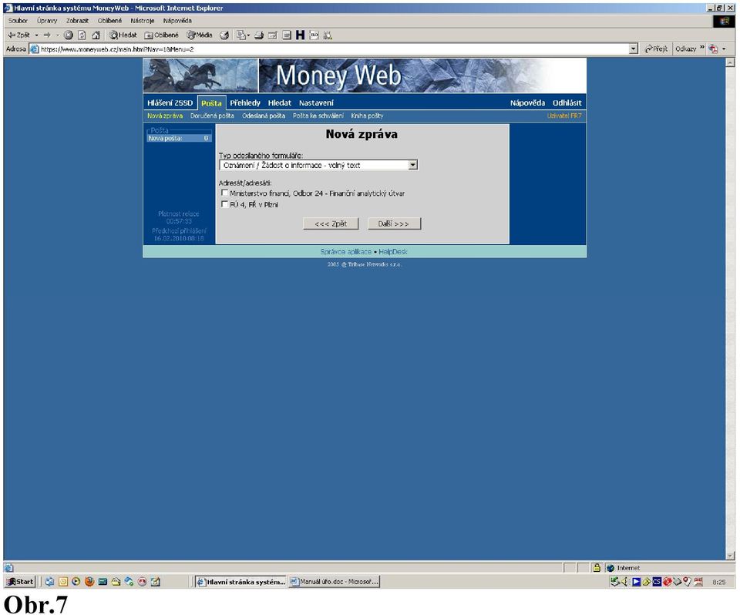The height and width of the screenshot is (615, 740).
Task: Click the Print toolbar icon
Action: point(259,35)
